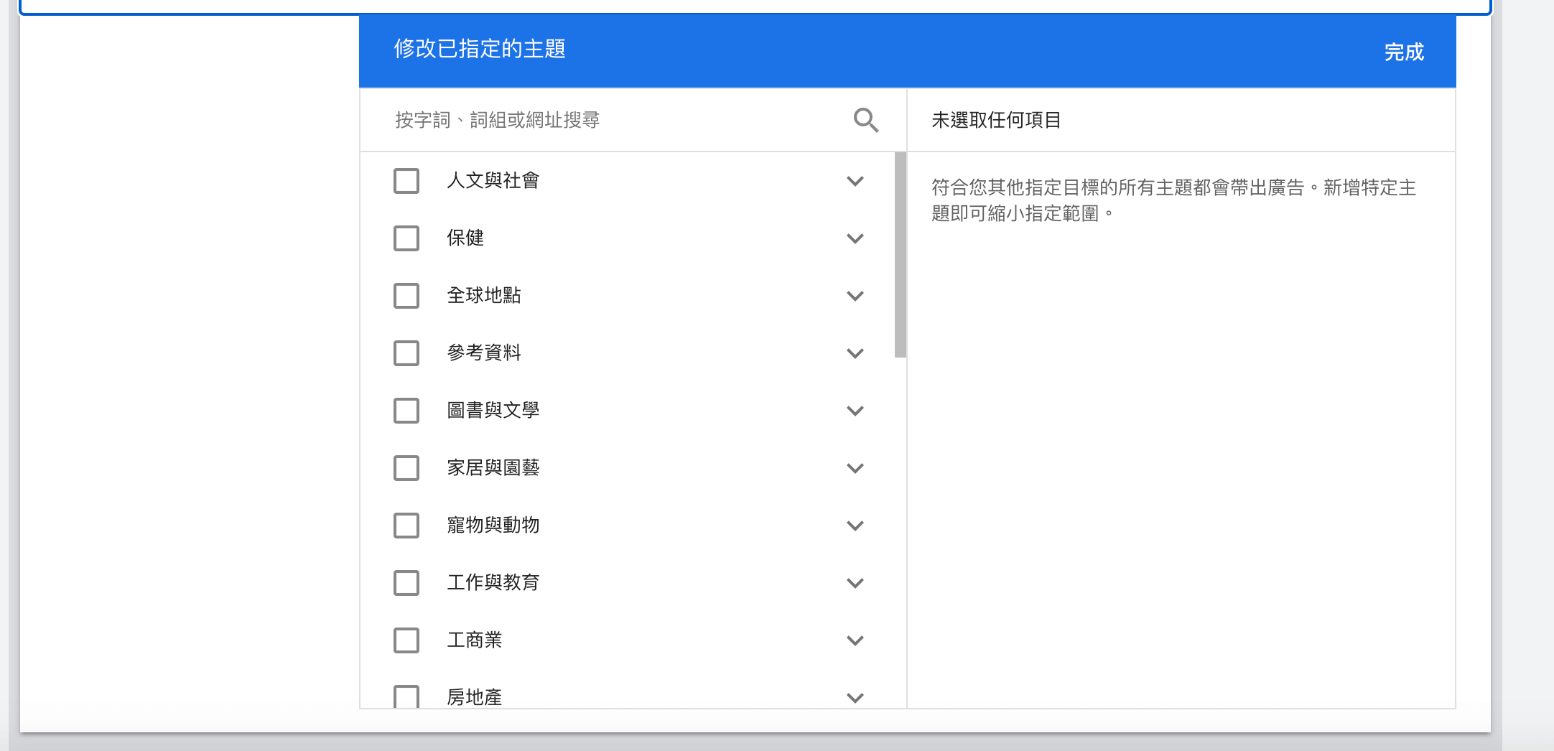
Task: Check the 圖書與文學 checkbox
Action: click(x=406, y=411)
